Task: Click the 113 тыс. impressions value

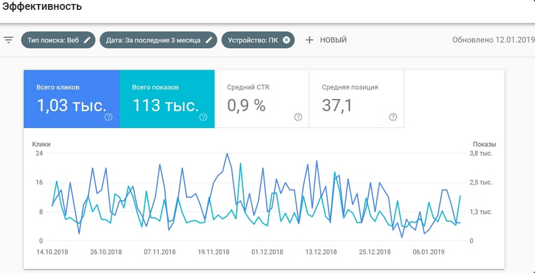Action: point(166,105)
